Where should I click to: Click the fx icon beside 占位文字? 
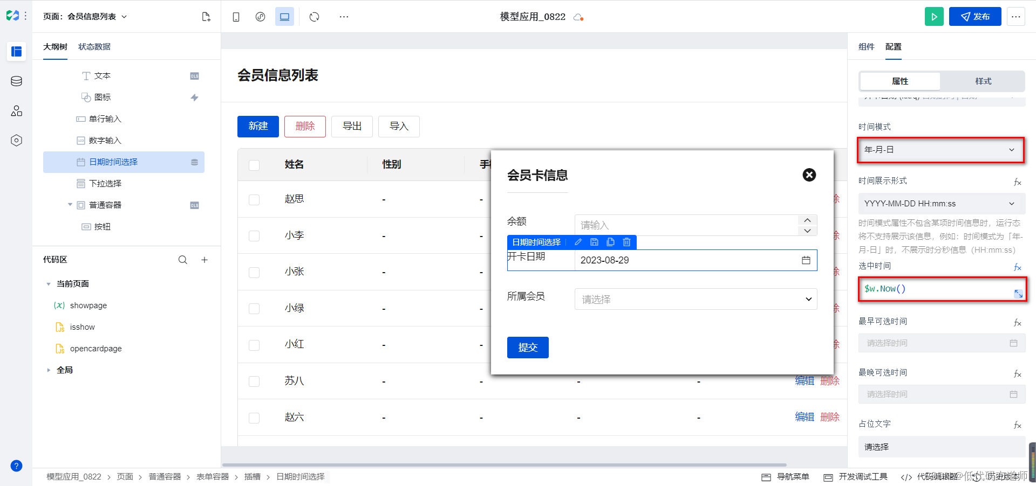click(1017, 425)
